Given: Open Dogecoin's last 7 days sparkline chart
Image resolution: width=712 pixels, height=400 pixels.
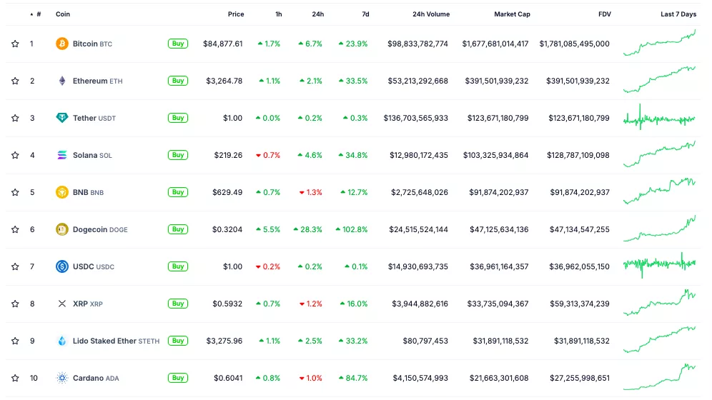Looking at the screenshot, I should pyautogui.click(x=659, y=229).
